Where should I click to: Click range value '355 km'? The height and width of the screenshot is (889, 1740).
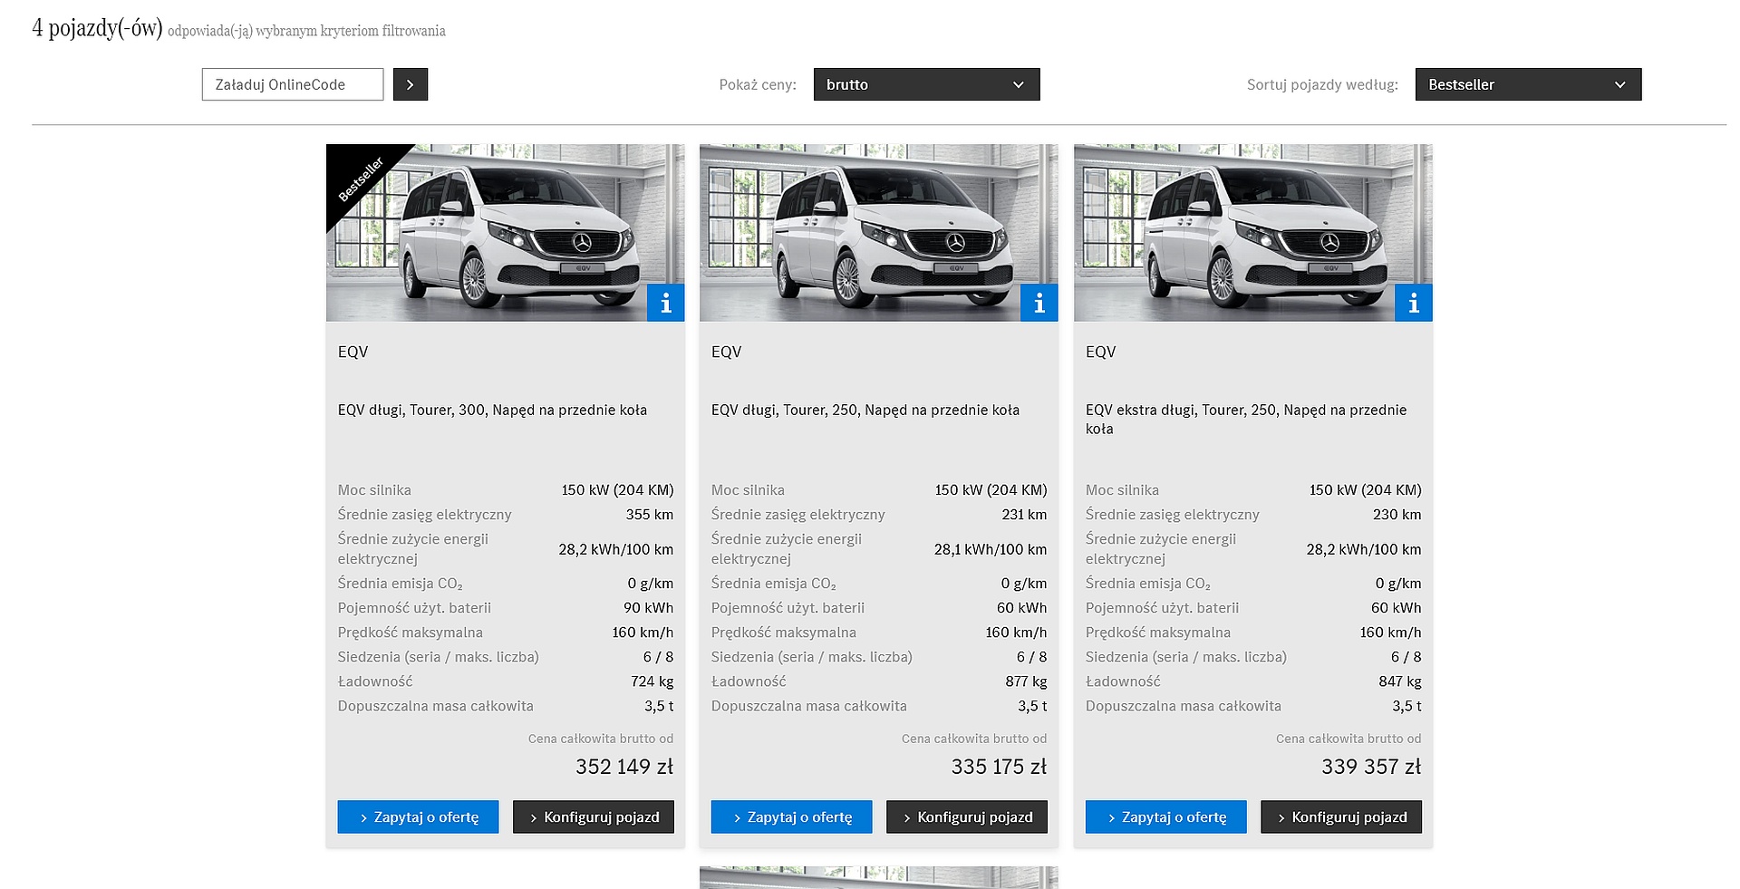pos(650,514)
